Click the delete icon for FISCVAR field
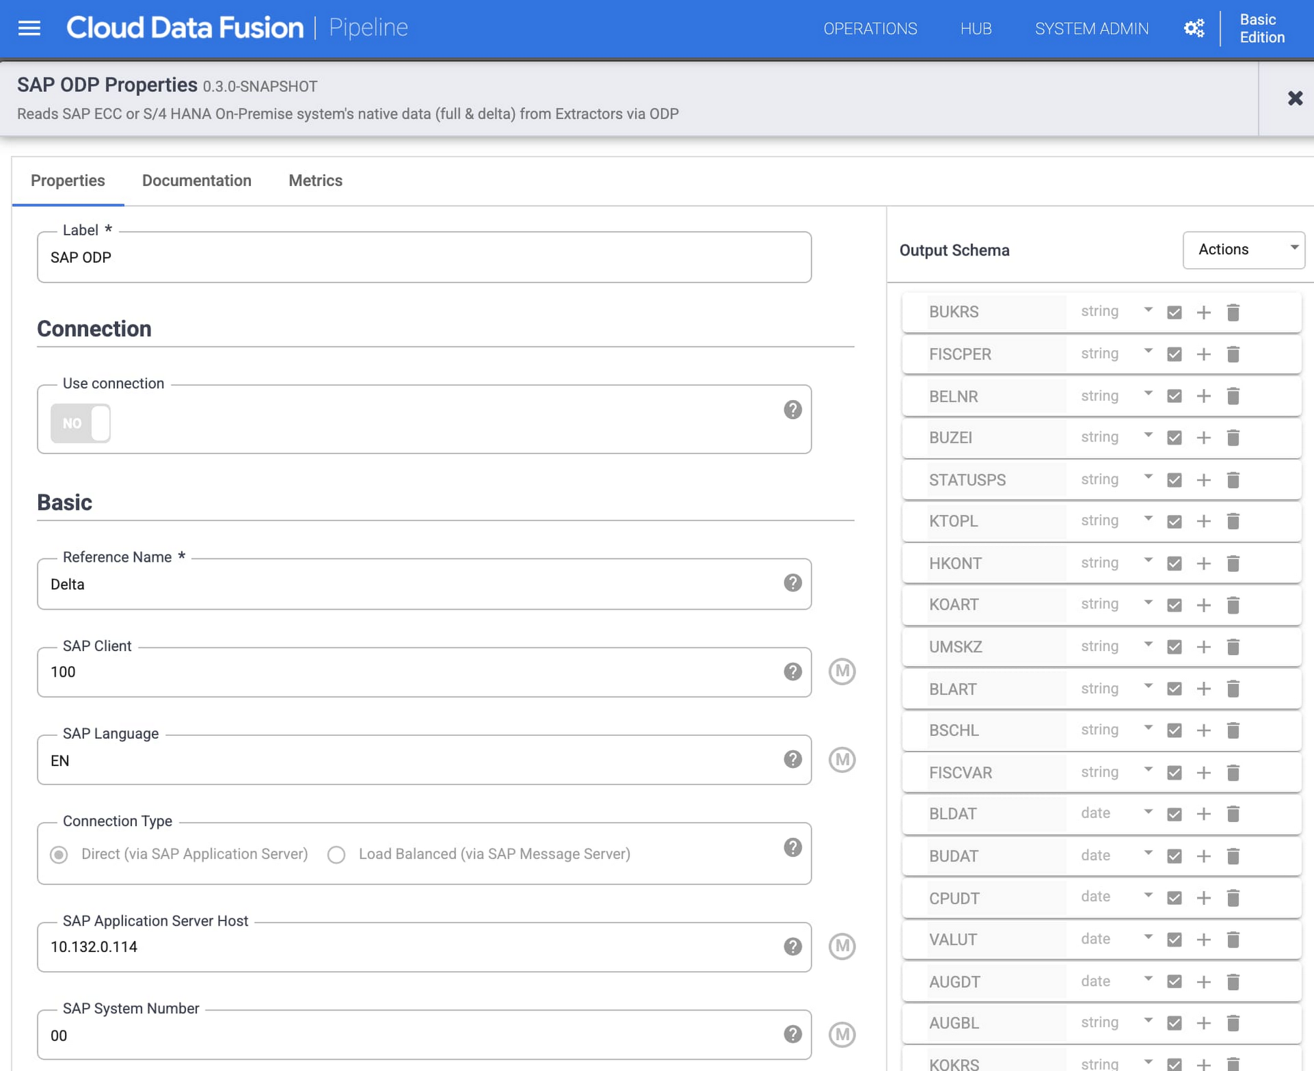The height and width of the screenshot is (1071, 1314). [1233, 772]
